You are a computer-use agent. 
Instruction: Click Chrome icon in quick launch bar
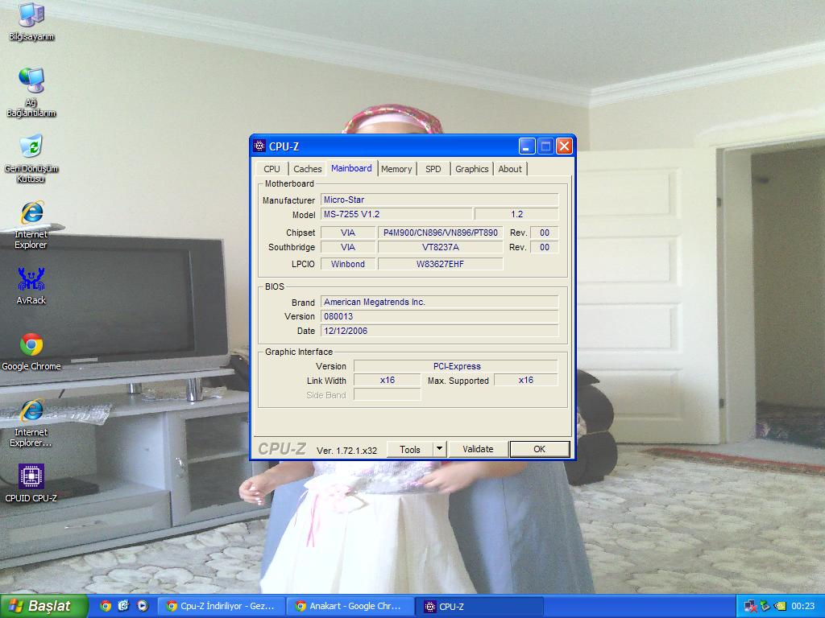[106, 606]
